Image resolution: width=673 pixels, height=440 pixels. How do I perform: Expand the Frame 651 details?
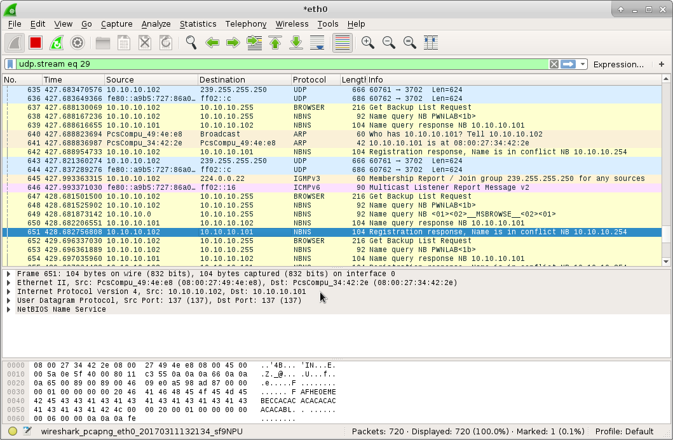[9, 274]
